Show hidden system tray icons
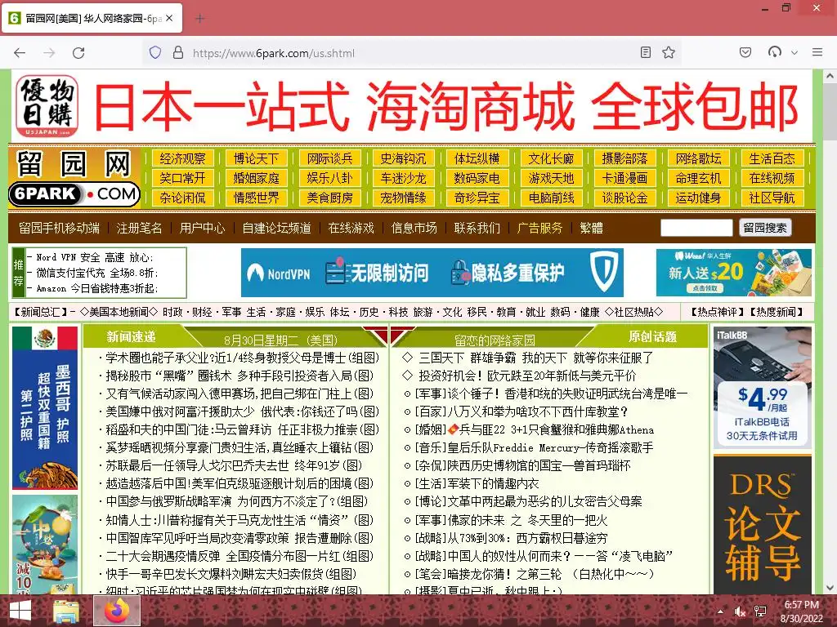The height and width of the screenshot is (627, 837). pos(721,611)
